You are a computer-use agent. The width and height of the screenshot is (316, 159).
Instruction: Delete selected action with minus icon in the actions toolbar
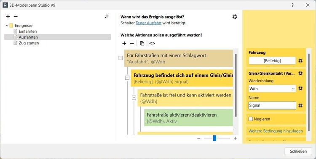point(132,44)
